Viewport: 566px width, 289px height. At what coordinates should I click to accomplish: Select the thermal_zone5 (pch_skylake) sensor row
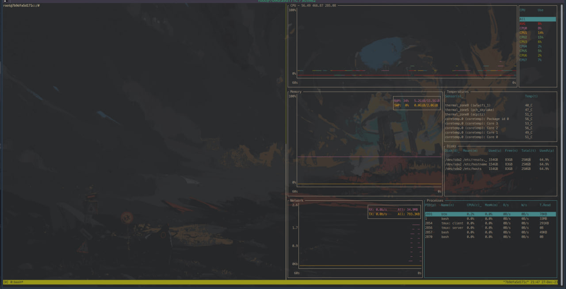click(501, 110)
